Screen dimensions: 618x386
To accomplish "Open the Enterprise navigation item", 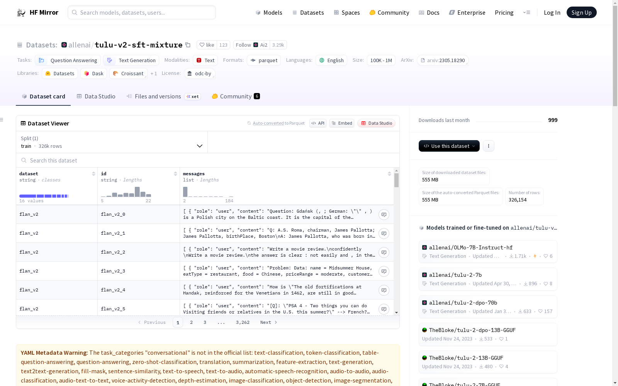I will coord(467,12).
